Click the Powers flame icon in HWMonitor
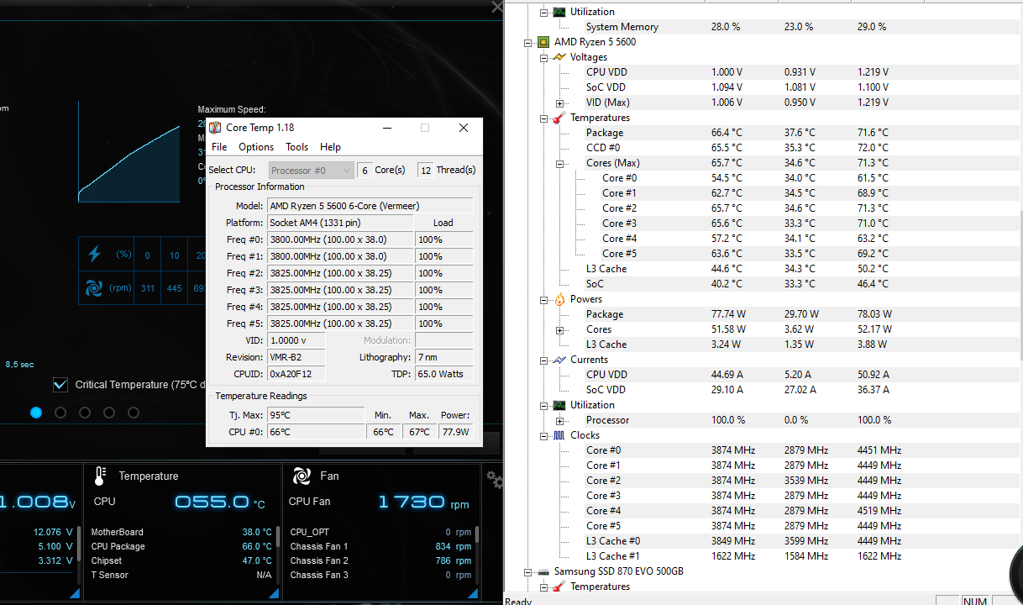The height and width of the screenshot is (605, 1023). pos(559,299)
